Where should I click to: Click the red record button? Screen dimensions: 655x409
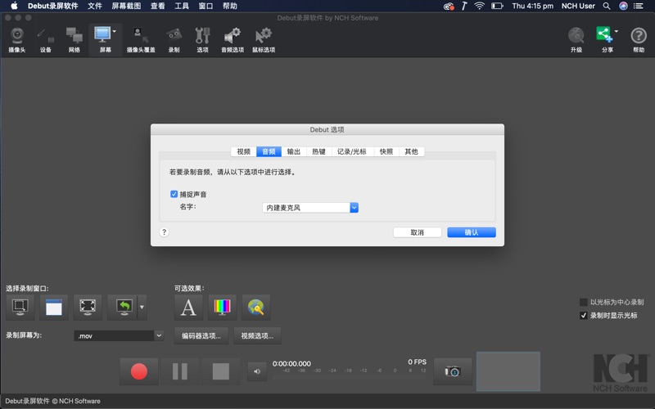pyautogui.click(x=139, y=371)
